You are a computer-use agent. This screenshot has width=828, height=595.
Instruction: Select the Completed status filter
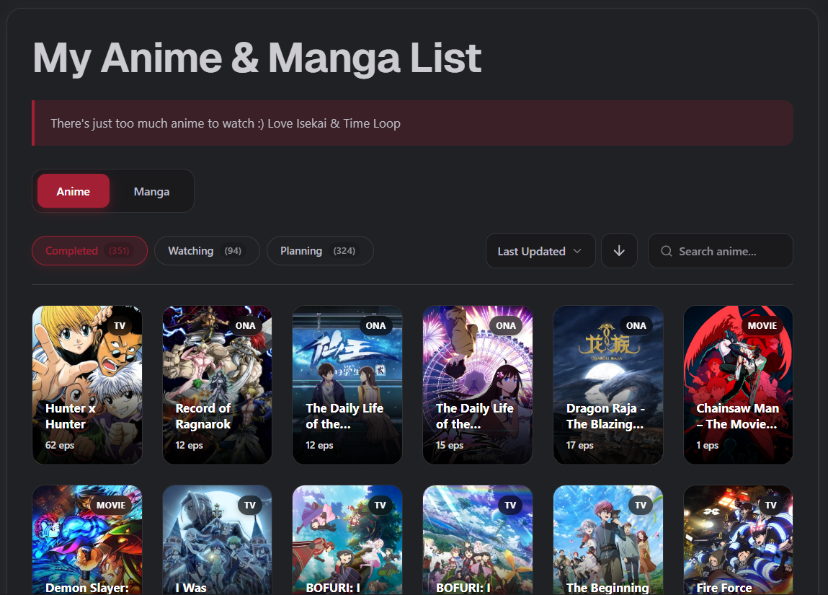pos(89,250)
